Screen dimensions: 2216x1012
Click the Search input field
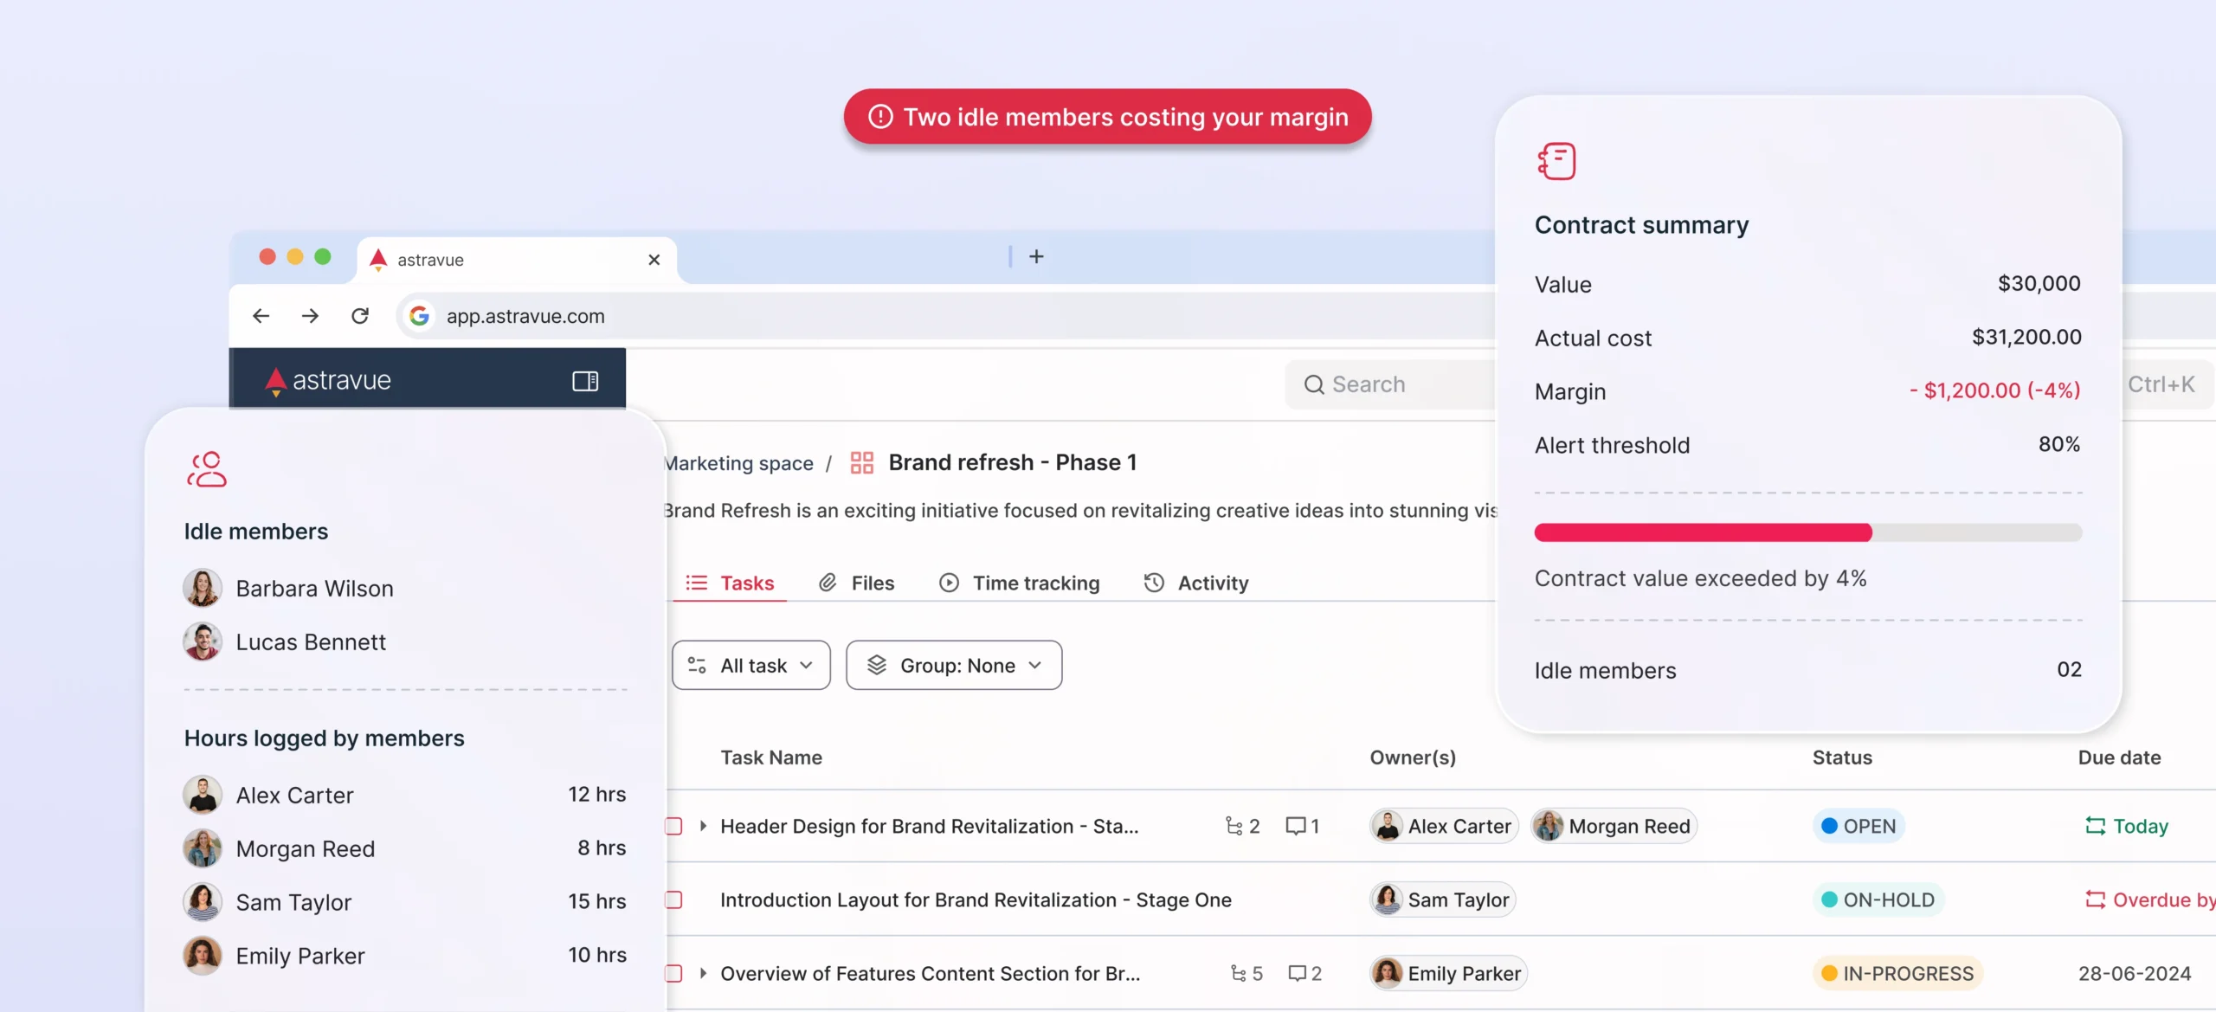coord(1390,384)
